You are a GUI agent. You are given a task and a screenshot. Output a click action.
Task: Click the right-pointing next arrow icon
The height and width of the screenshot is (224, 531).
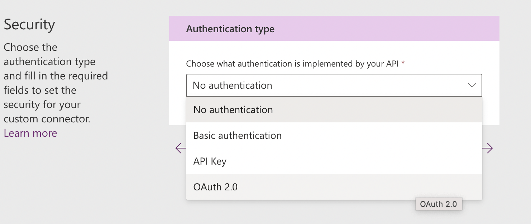[x=488, y=148]
